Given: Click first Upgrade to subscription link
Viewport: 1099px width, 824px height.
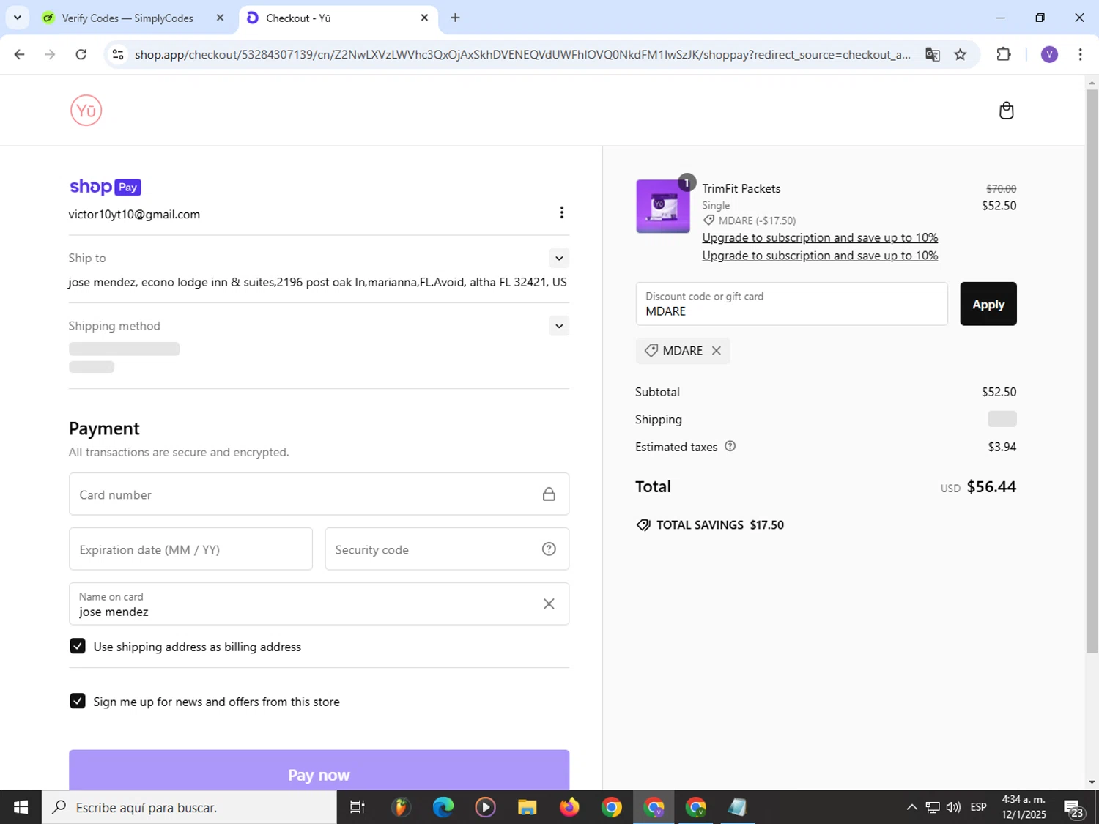Looking at the screenshot, I should tap(820, 237).
